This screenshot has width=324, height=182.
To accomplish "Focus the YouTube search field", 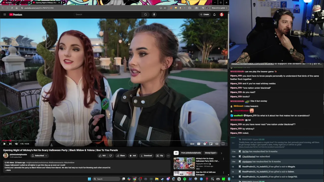I will (108, 14).
